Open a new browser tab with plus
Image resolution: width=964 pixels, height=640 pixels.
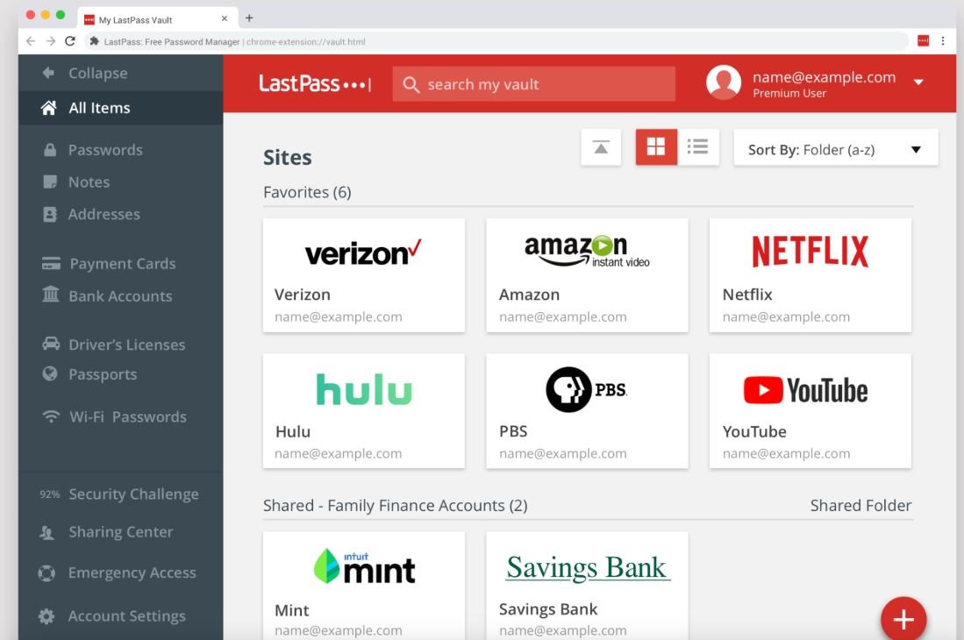[249, 18]
